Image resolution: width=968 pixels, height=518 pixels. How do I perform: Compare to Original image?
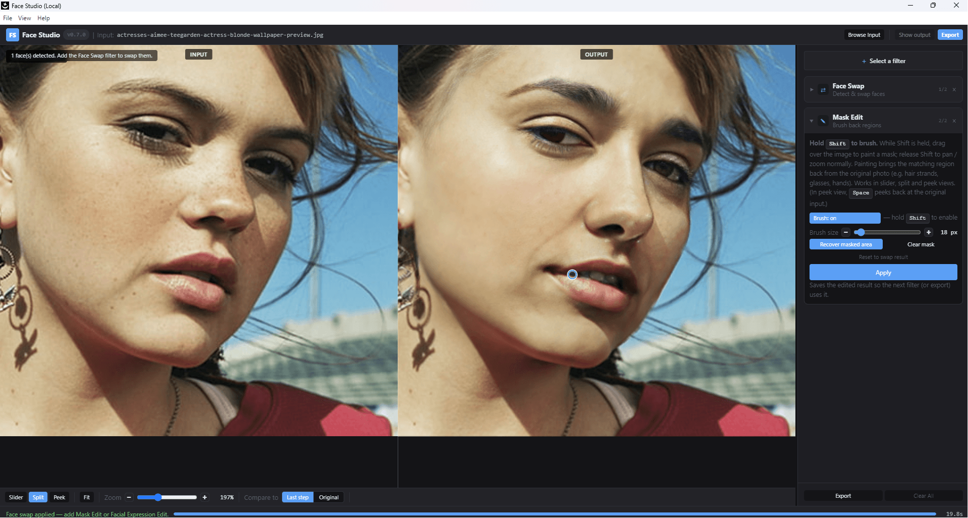coord(329,497)
